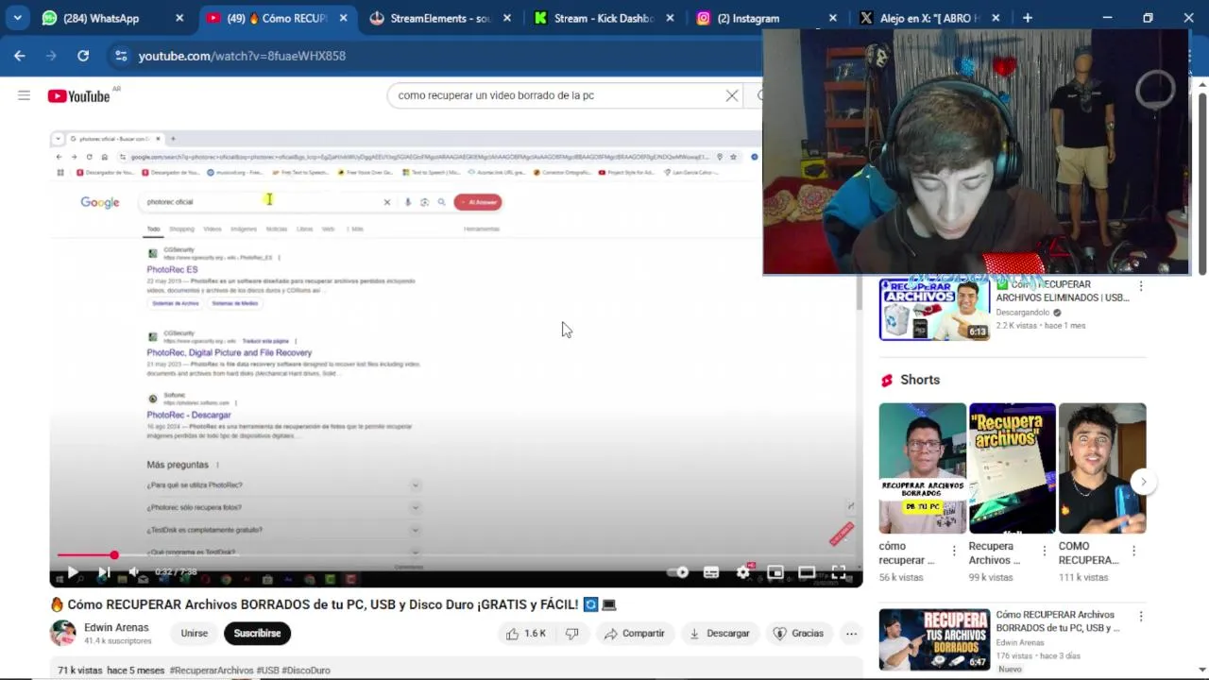Close the StreamElements tab

click(507, 18)
